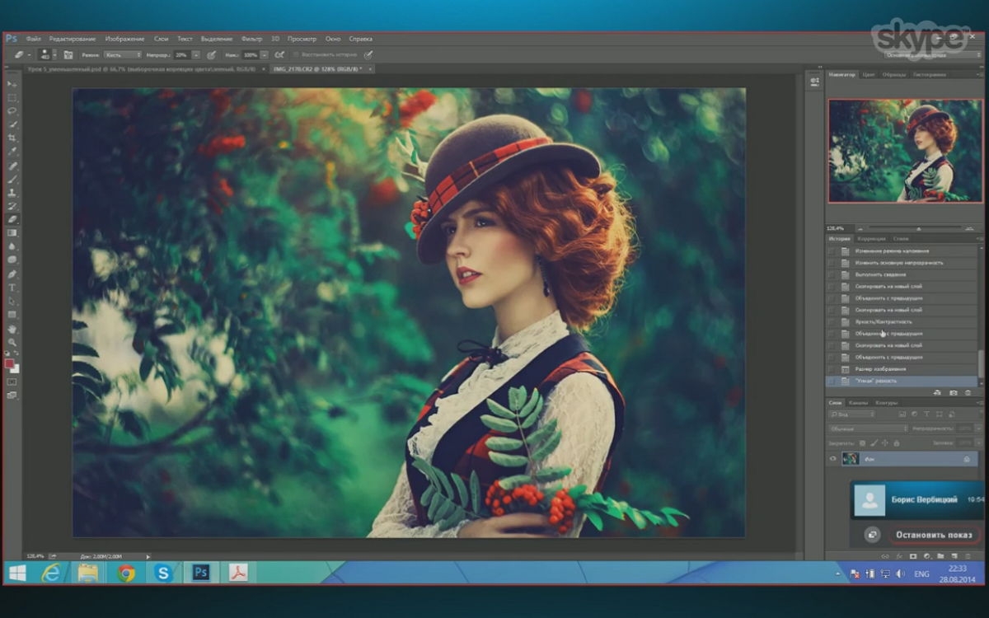Select the Move tool
Screen dimensions: 989x618
[12, 84]
